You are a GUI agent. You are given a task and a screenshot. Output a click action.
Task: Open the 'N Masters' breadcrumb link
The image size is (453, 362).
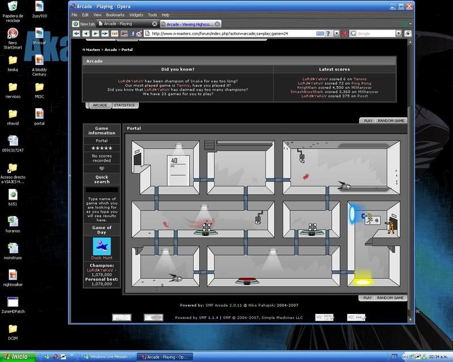click(x=91, y=50)
